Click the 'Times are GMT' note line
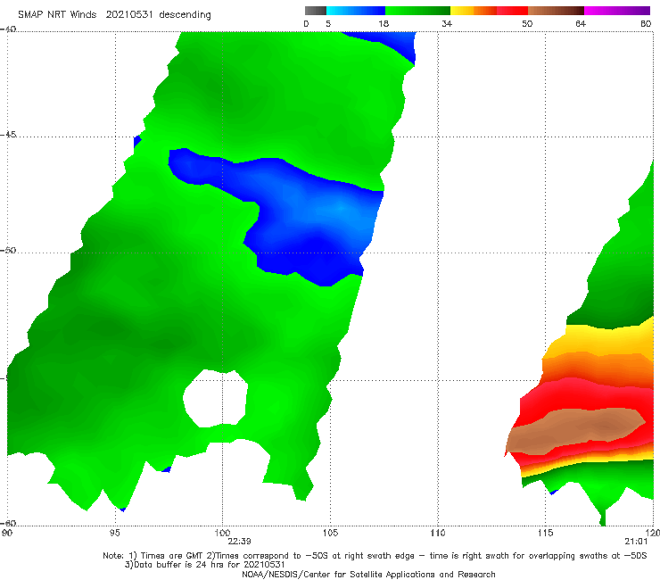The height and width of the screenshot is (580, 660). (375, 556)
